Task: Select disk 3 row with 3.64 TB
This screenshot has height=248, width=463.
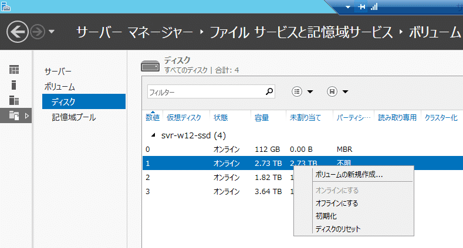Action: click(x=218, y=191)
